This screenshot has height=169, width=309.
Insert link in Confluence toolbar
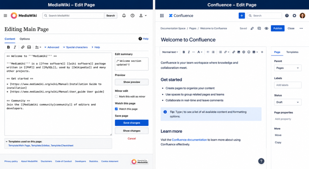click(x=234, y=52)
